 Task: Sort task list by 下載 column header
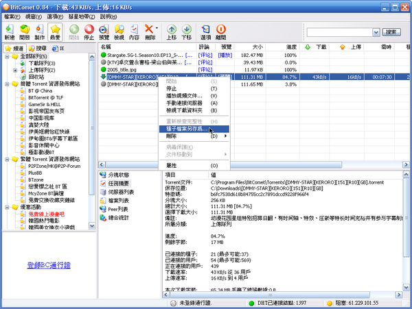(314, 47)
